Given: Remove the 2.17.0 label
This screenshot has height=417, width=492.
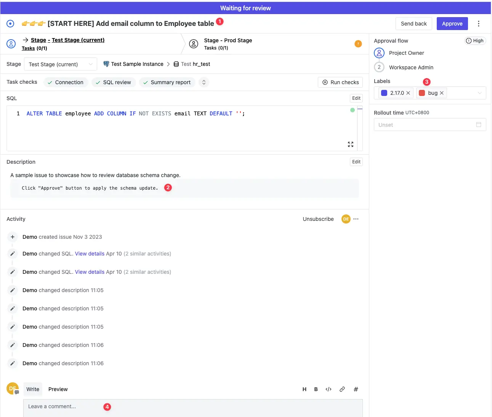Looking at the screenshot, I should (408, 93).
